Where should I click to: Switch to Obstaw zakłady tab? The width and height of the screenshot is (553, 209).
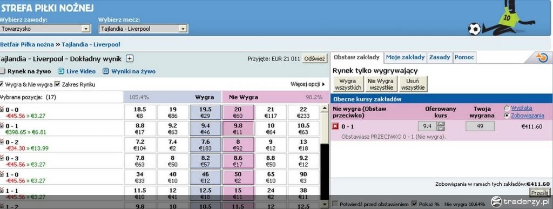click(x=356, y=57)
